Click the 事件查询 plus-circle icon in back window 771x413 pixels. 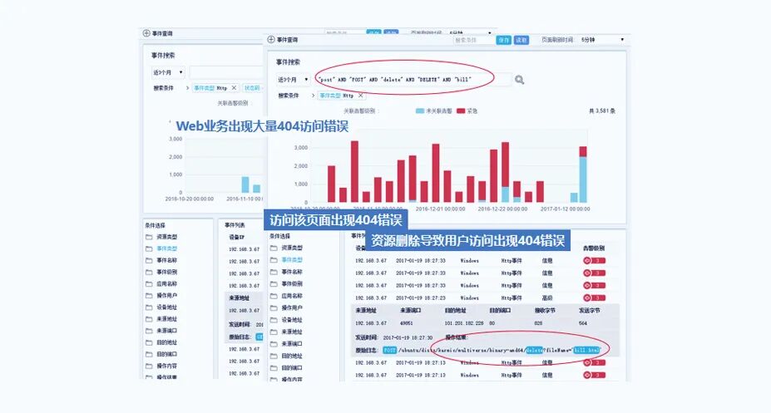pos(146,33)
